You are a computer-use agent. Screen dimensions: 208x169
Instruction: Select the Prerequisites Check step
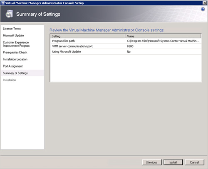tap(15, 52)
